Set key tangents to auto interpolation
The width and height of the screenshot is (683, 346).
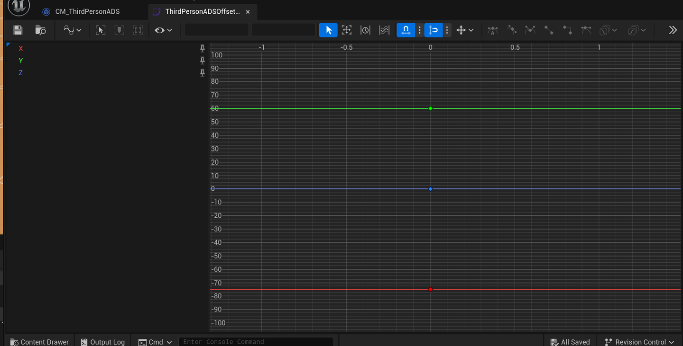(493, 30)
